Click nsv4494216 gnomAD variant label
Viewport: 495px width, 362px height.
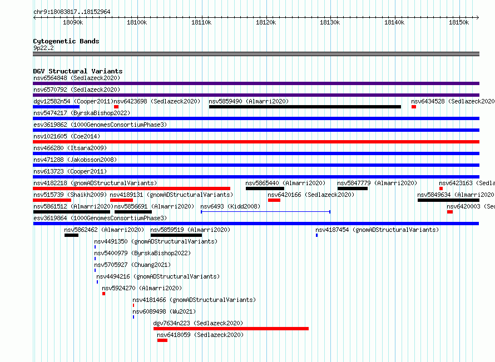coord(158,276)
